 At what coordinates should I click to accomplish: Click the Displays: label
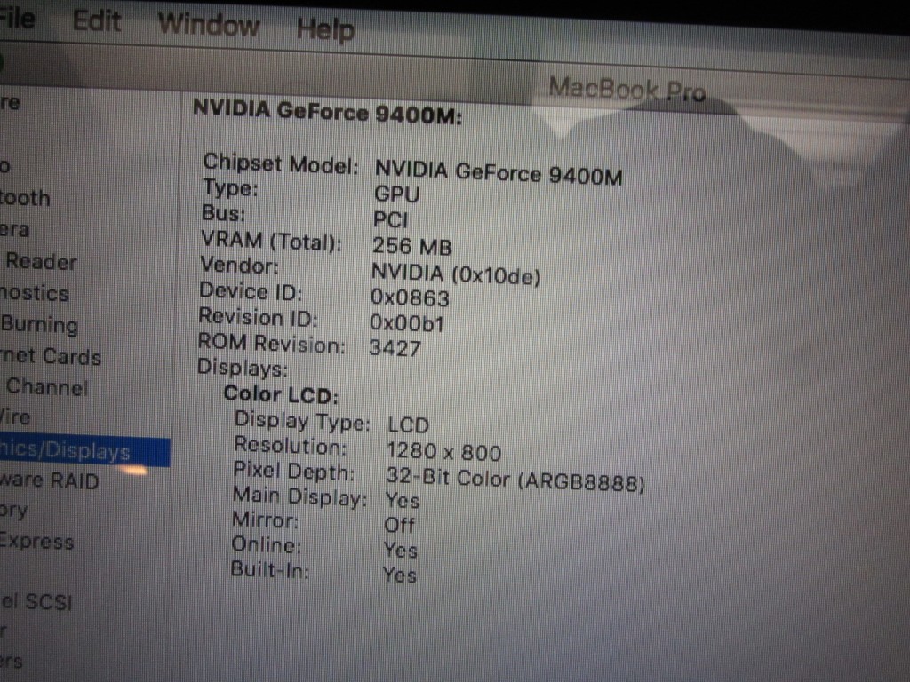[243, 369]
